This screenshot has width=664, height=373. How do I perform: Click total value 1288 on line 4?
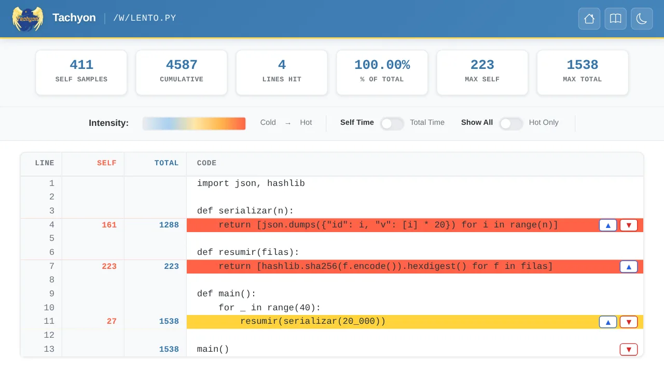[169, 225]
